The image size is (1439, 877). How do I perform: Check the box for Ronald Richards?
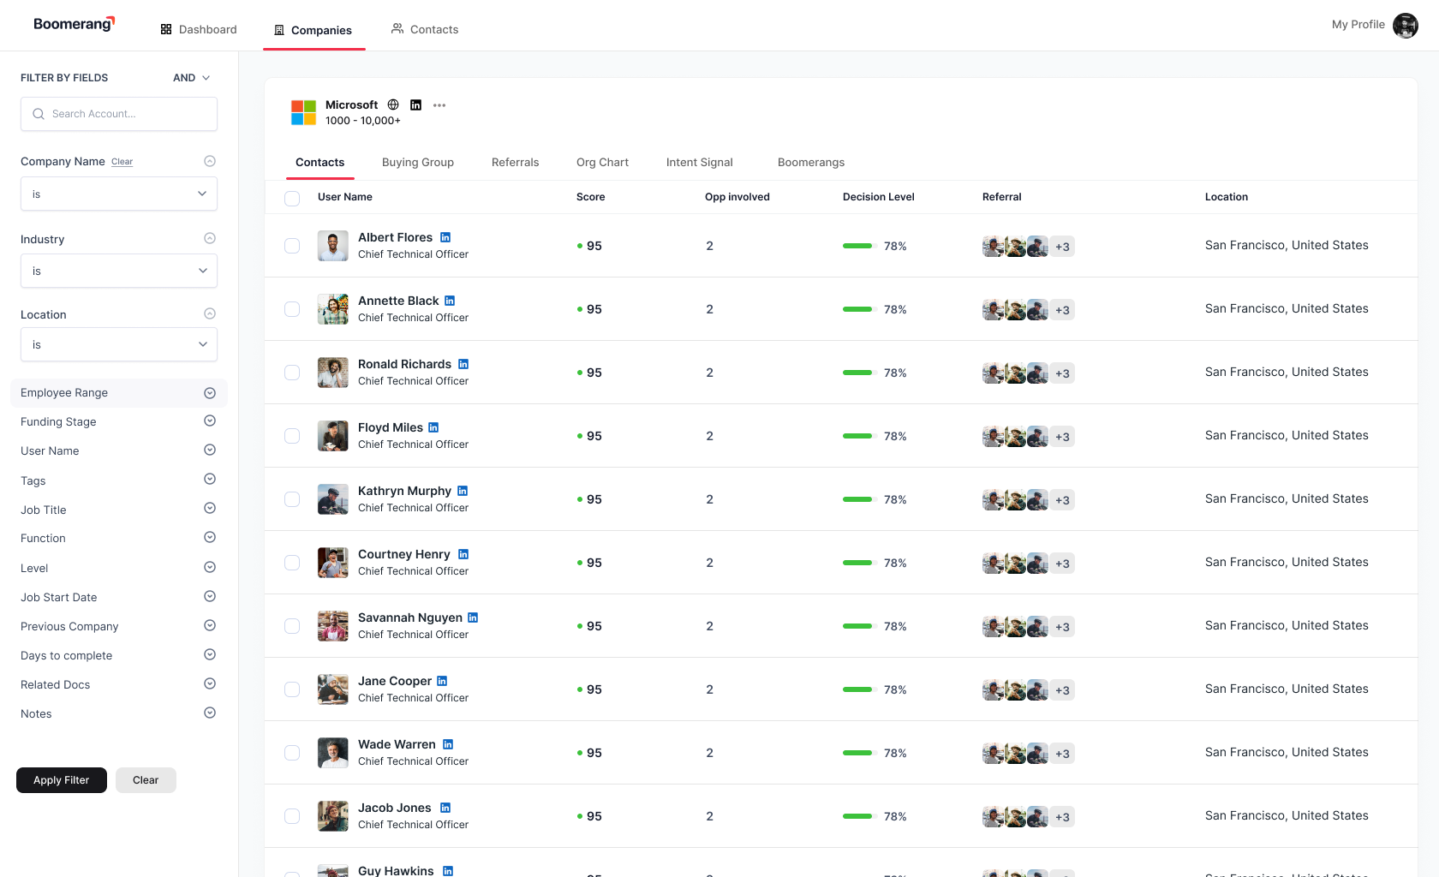pos(292,373)
